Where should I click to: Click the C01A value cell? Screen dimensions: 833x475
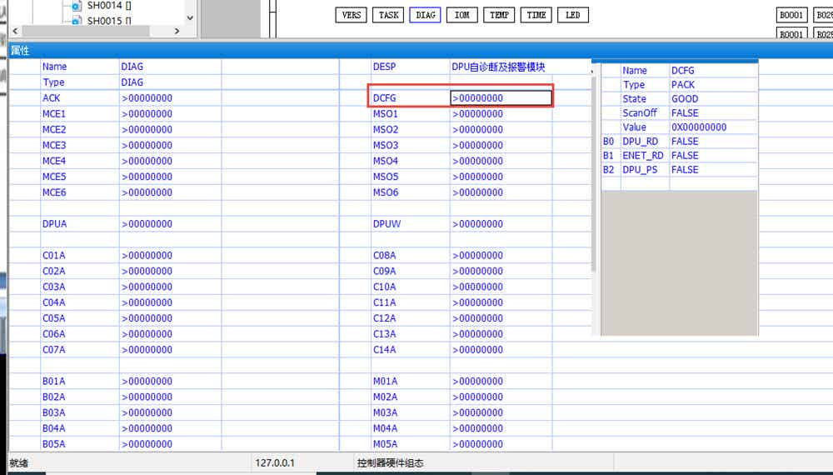[x=170, y=255]
